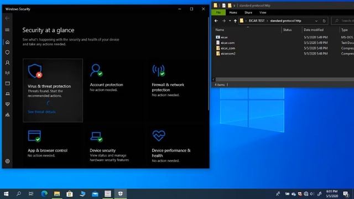Select standard protocol http breadcrumb

coord(285,21)
